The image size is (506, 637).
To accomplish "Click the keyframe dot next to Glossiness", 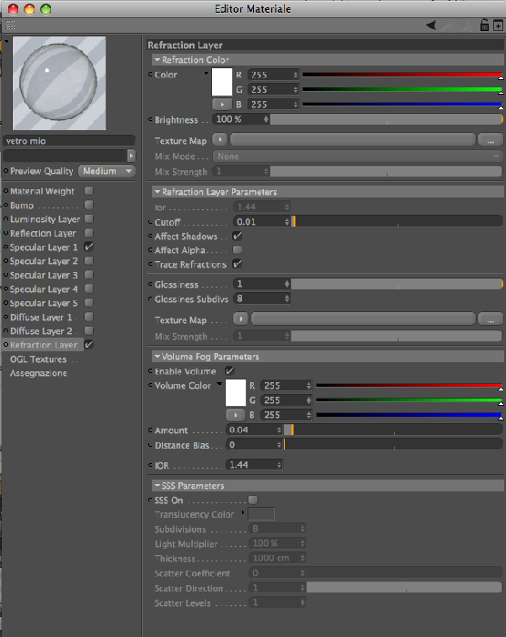I will [150, 284].
